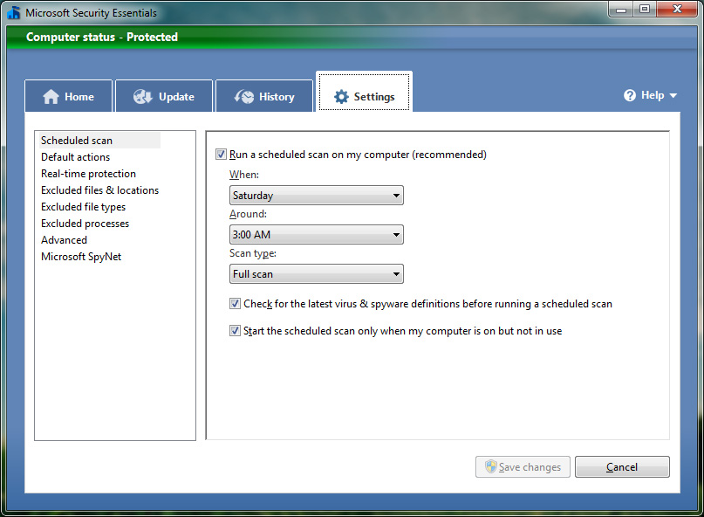Click the Cancel button
Screen dimensions: 704x517
(x=622, y=466)
